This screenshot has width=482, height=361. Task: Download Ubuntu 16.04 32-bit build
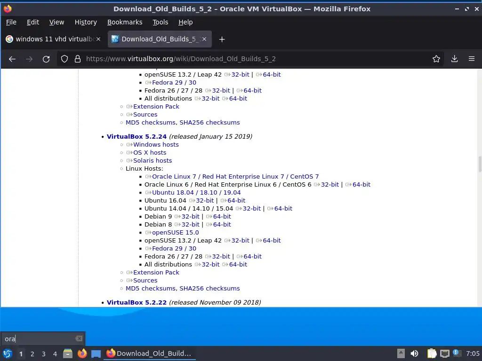pyautogui.click(x=205, y=200)
